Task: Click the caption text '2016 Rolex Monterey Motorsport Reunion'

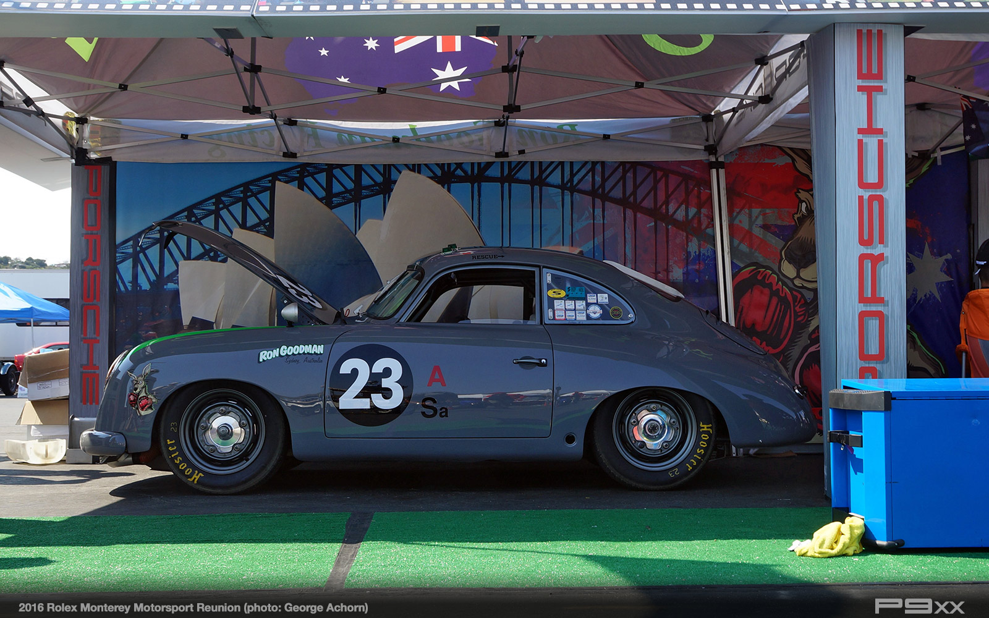Action: coord(130,607)
